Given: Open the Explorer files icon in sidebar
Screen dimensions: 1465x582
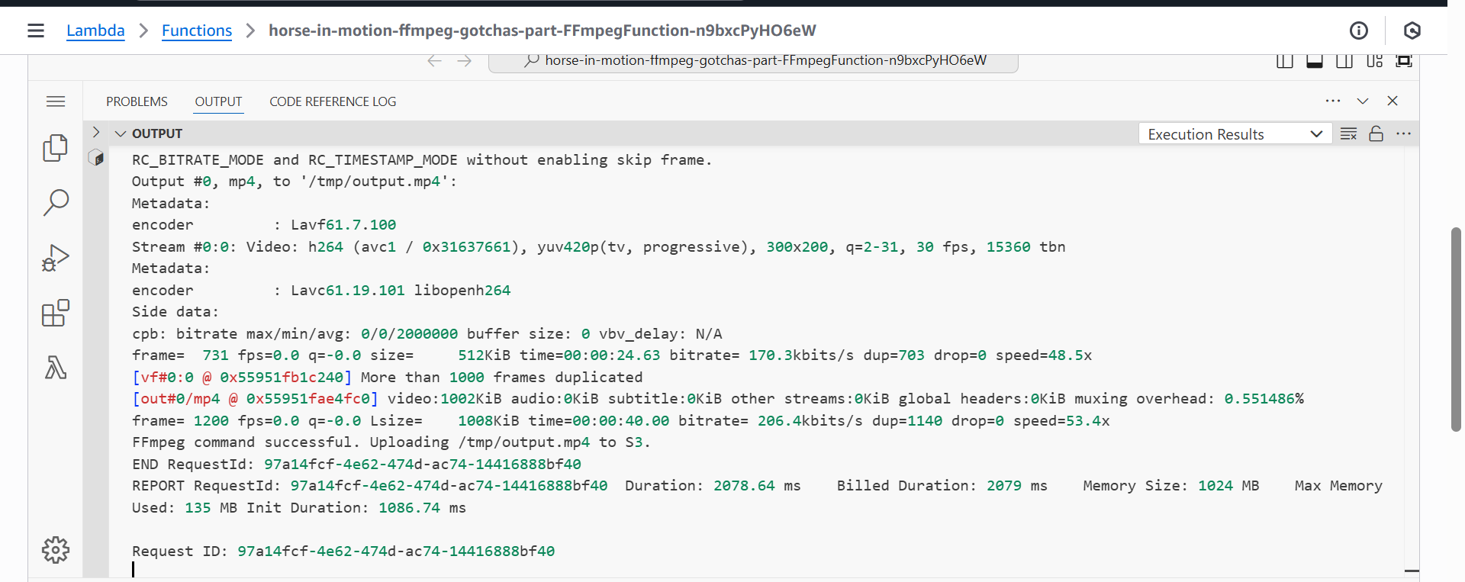Looking at the screenshot, I should coord(55,148).
